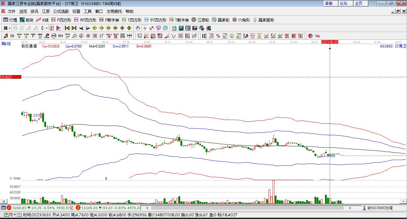The height and width of the screenshot is (219, 407).
Task: Toggle the crosshair cursor tool
Action: pos(145,28)
